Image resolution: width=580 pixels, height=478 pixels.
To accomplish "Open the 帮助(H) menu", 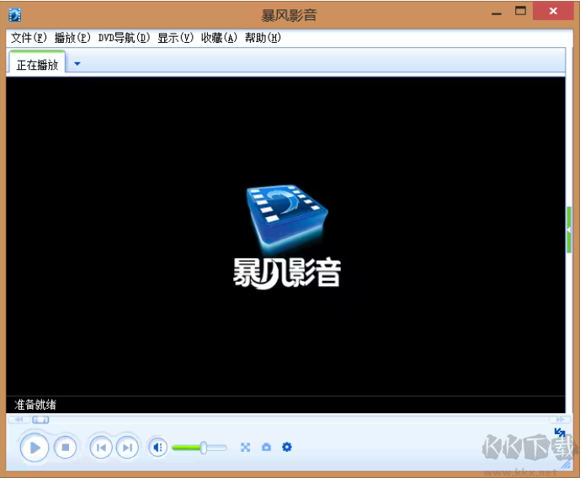I will (263, 38).
